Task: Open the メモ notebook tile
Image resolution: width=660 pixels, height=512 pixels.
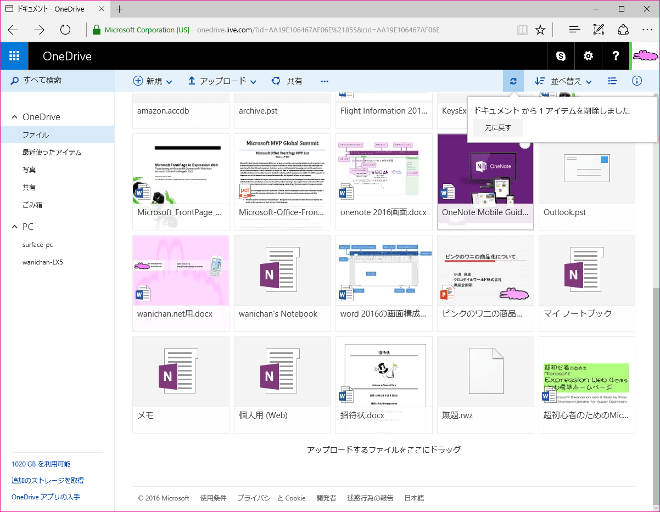Action: [181, 385]
